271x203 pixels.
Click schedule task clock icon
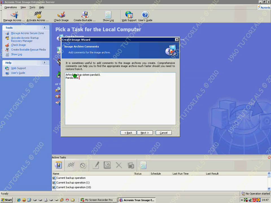coord(107,165)
